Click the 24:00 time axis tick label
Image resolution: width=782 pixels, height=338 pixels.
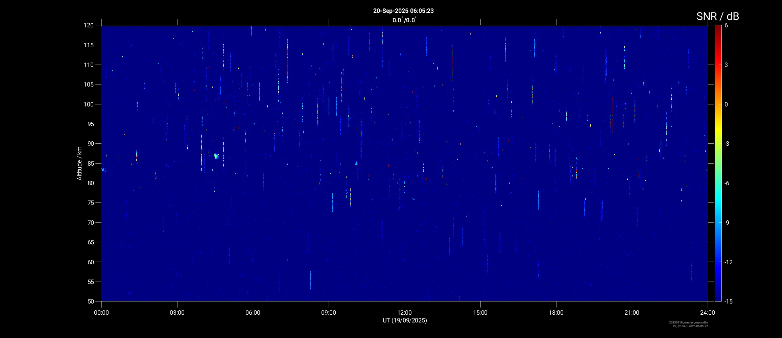click(708, 313)
